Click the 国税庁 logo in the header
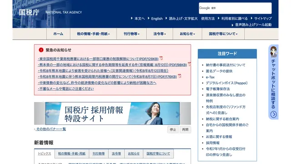This screenshot has height=164, width=291. 29,12
